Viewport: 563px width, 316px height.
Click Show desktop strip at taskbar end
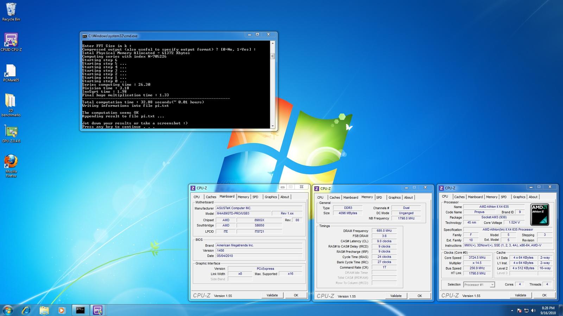pos(561,310)
